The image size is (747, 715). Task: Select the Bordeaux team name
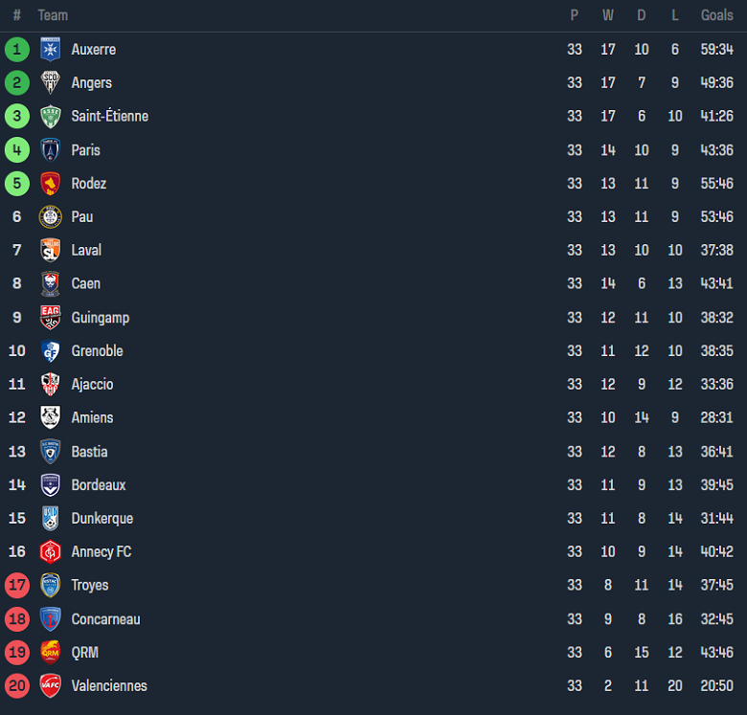(98, 485)
